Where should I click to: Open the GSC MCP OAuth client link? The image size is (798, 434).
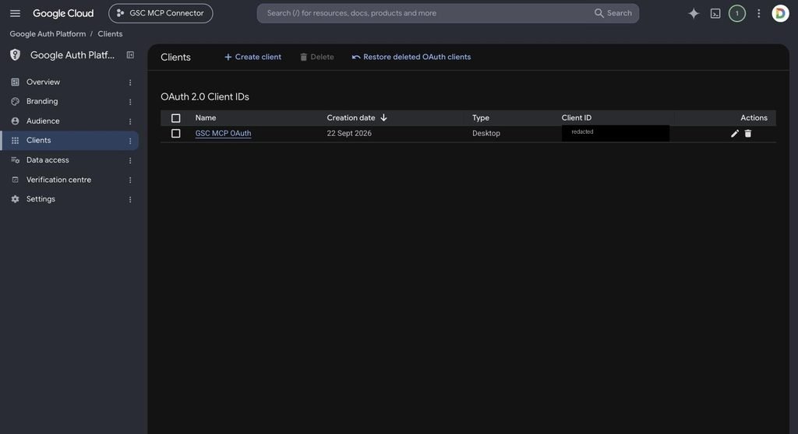point(223,133)
